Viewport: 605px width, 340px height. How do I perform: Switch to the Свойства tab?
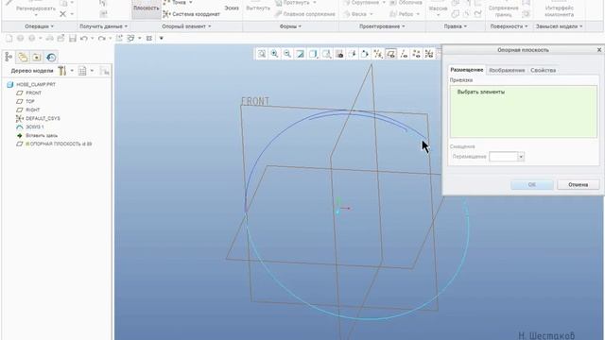(x=543, y=70)
